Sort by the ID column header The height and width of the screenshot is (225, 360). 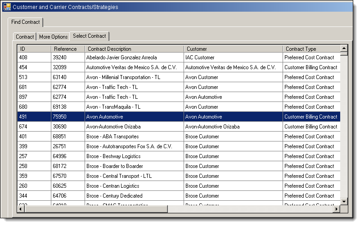[x=34, y=49]
